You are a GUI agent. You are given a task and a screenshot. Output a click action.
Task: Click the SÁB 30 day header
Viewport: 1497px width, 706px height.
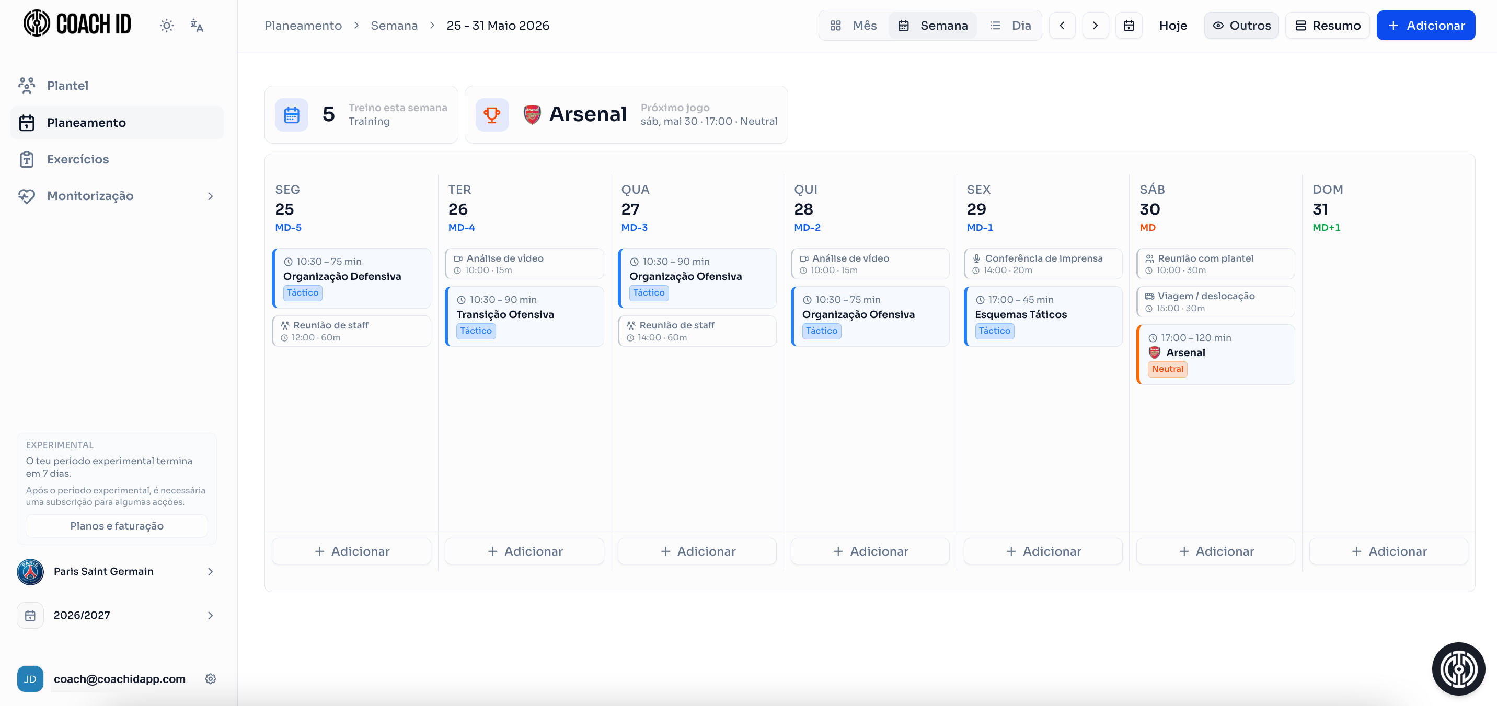pos(1153,208)
